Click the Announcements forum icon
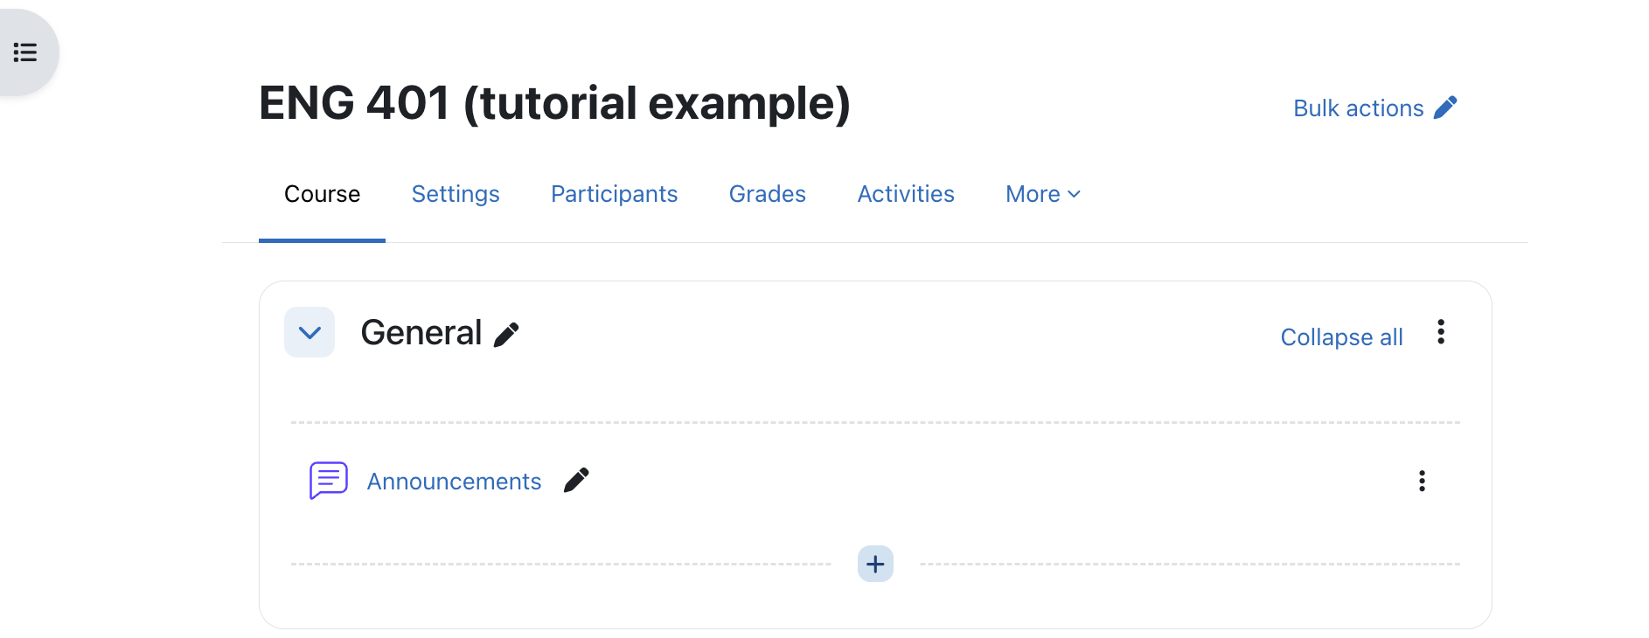Viewport: 1649px width, 638px height. coord(329,481)
